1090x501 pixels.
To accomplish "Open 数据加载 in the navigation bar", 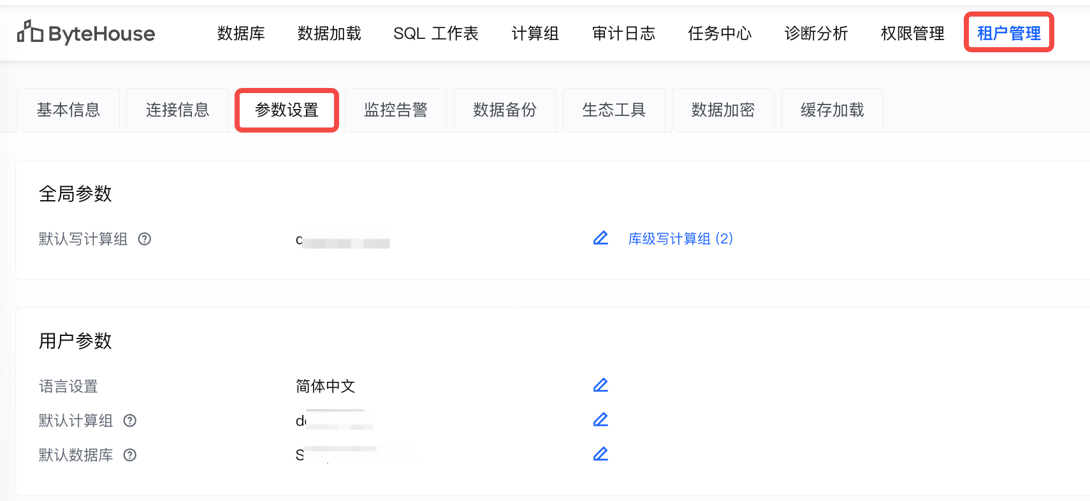I will [329, 33].
